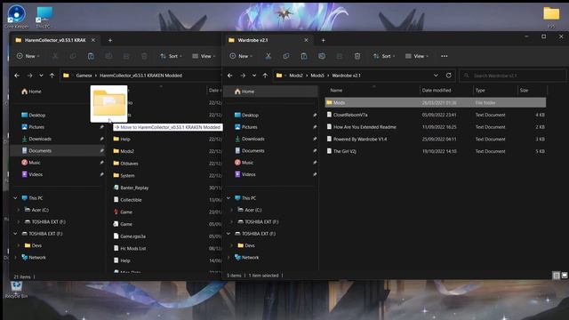This screenshot has width=569, height=320.
Task: Go up one level in HaremCollector window
Action: click(x=52, y=76)
